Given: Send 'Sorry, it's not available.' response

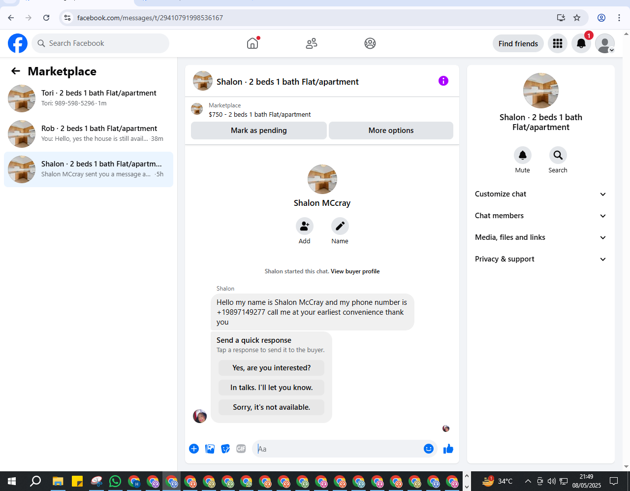Looking at the screenshot, I should (272, 407).
